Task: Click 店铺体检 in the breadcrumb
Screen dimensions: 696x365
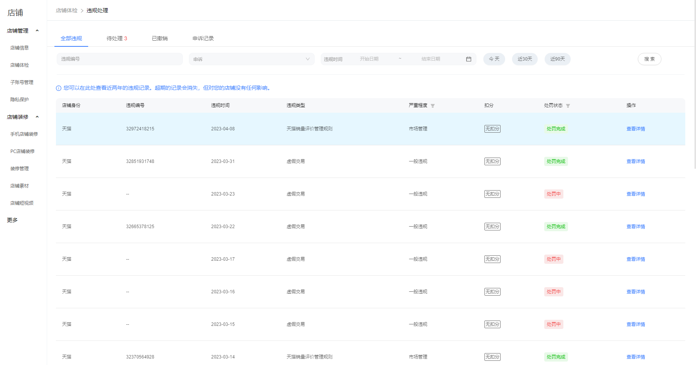Action: point(67,11)
